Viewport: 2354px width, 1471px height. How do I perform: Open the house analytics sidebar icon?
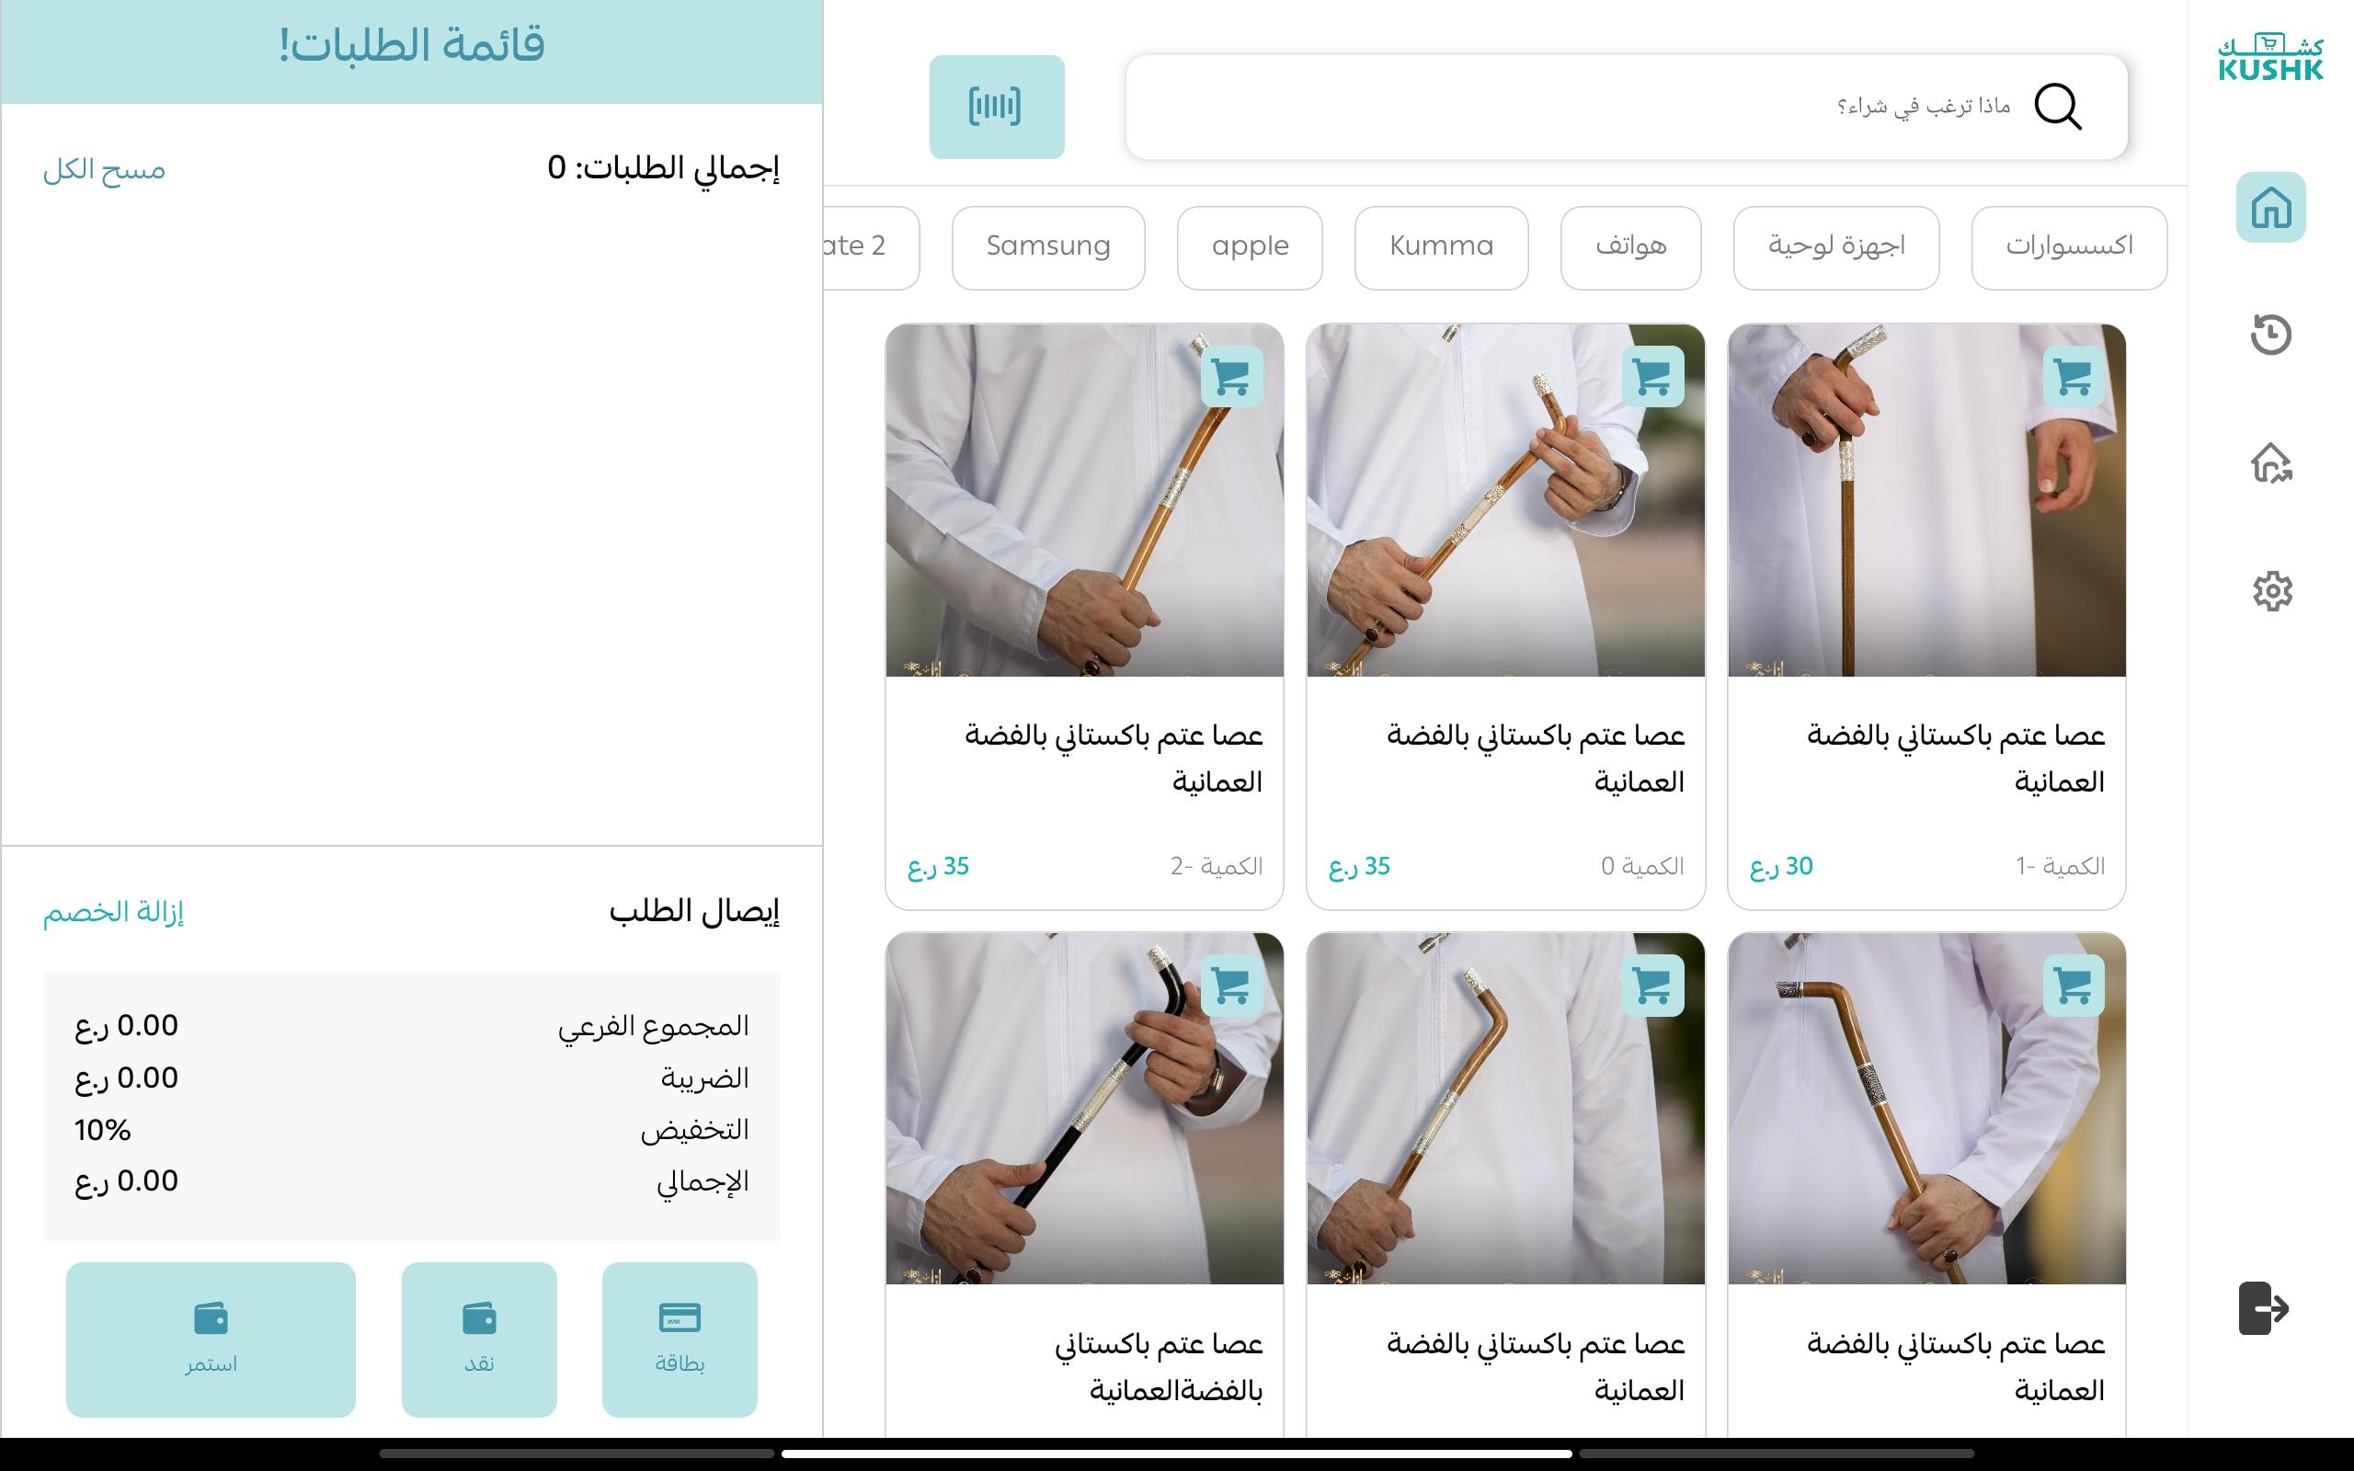pyautogui.click(x=2270, y=462)
